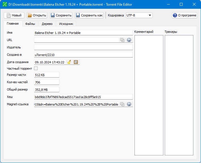Clear the creation date with broom icon
201x163 pixels.
tap(69, 62)
